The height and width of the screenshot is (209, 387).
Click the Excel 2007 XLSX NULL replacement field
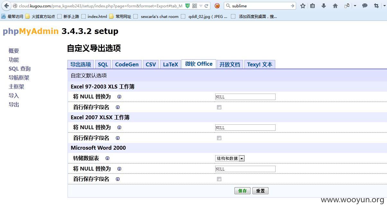245,128
